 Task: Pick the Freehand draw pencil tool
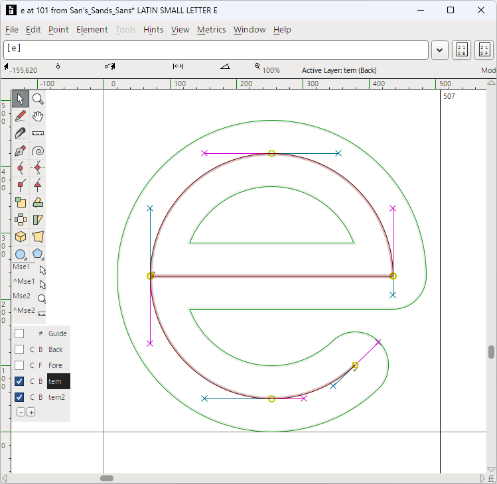pos(21,117)
